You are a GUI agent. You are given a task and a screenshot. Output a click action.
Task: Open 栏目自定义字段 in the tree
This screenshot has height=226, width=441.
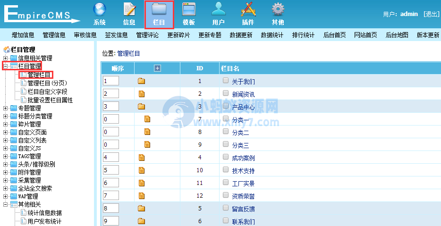pos(48,92)
